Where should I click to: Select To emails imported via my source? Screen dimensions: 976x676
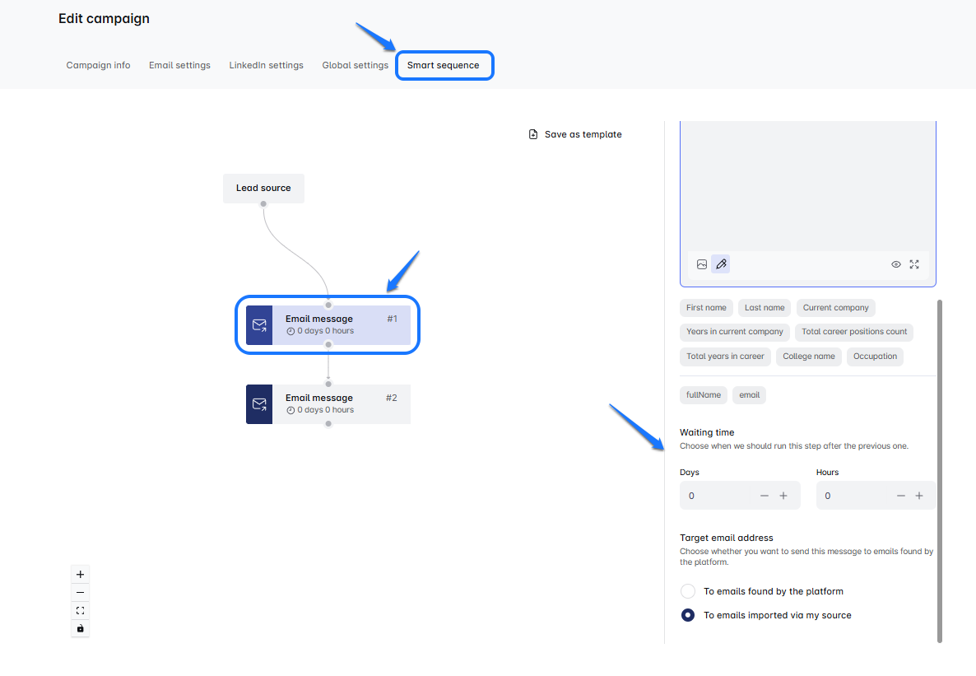688,615
